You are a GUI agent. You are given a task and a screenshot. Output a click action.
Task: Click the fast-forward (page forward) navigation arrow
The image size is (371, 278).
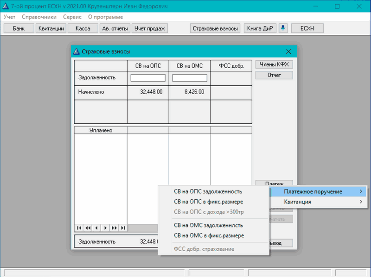click(114, 227)
